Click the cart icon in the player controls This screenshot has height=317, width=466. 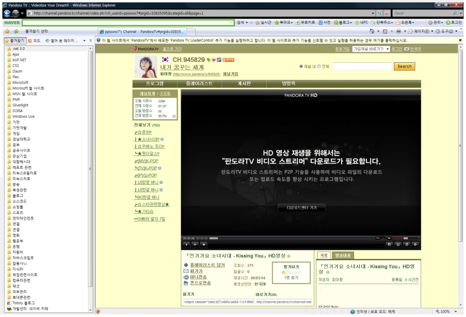(x=398, y=245)
